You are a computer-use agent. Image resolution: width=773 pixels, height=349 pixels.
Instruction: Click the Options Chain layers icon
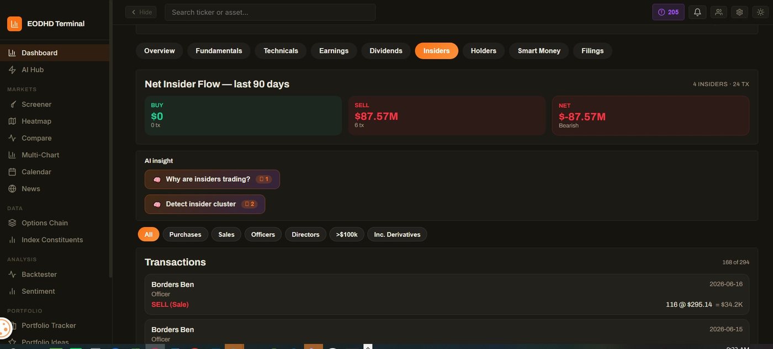pyautogui.click(x=12, y=223)
